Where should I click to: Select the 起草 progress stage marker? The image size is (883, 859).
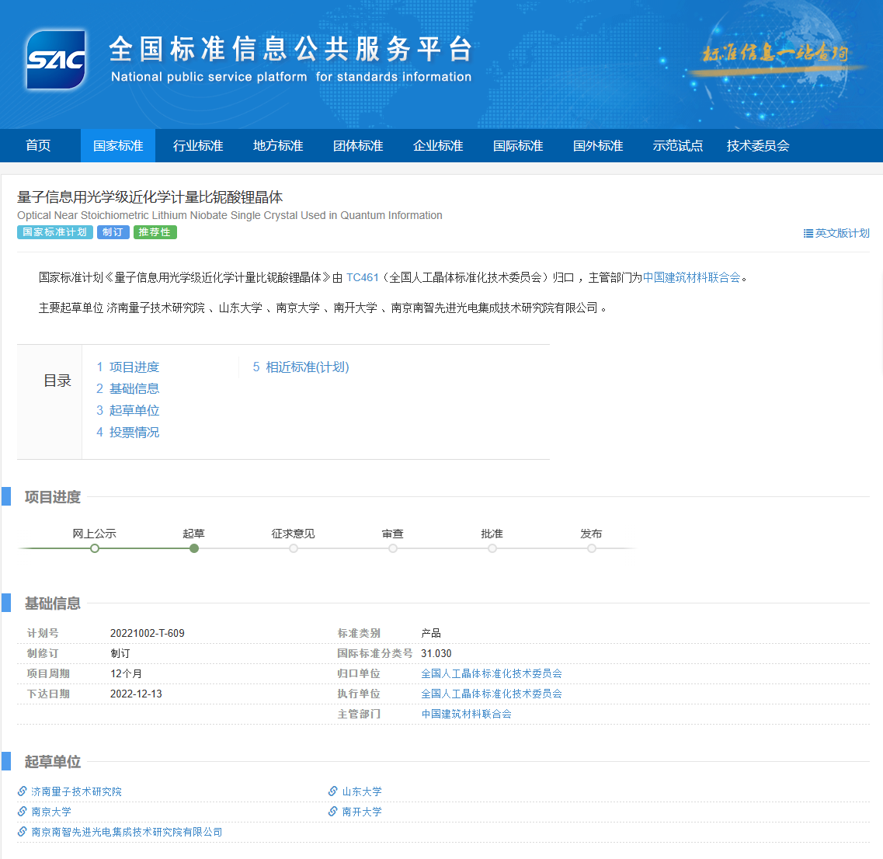pos(193,548)
